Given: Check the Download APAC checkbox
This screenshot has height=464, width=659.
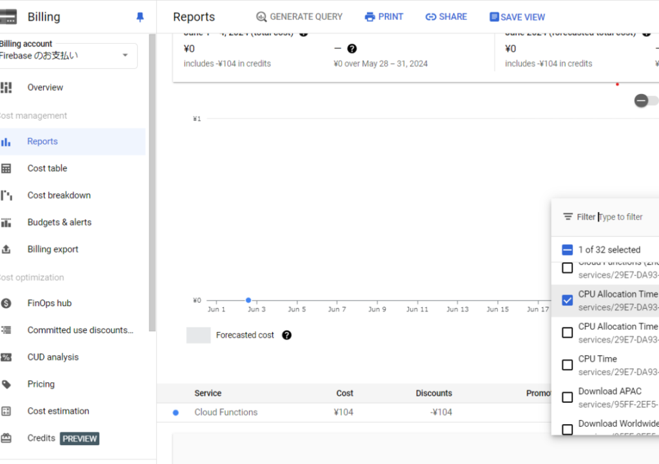Looking at the screenshot, I should pyautogui.click(x=567, y=397).
